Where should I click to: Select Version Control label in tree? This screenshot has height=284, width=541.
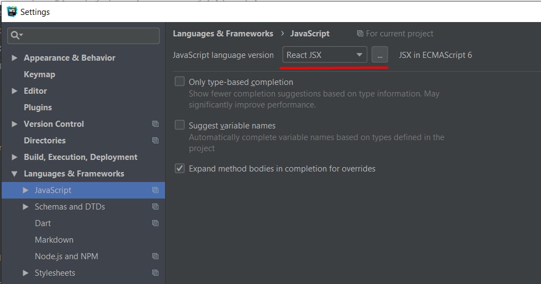(x=54, y=124)
